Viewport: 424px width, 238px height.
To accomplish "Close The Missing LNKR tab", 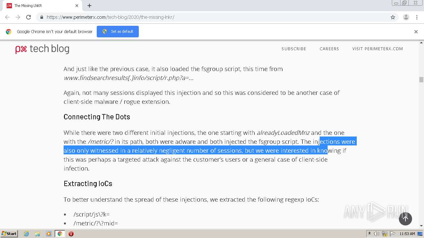I will 77,6.
